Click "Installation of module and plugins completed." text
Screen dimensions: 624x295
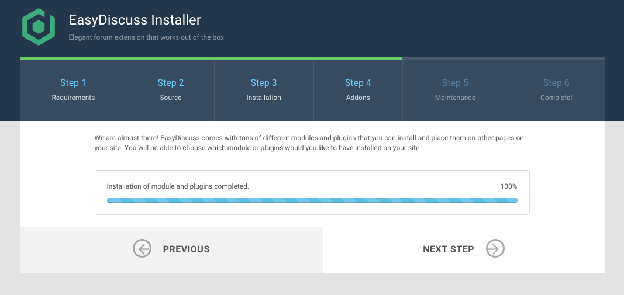click(x=178, y=186)
